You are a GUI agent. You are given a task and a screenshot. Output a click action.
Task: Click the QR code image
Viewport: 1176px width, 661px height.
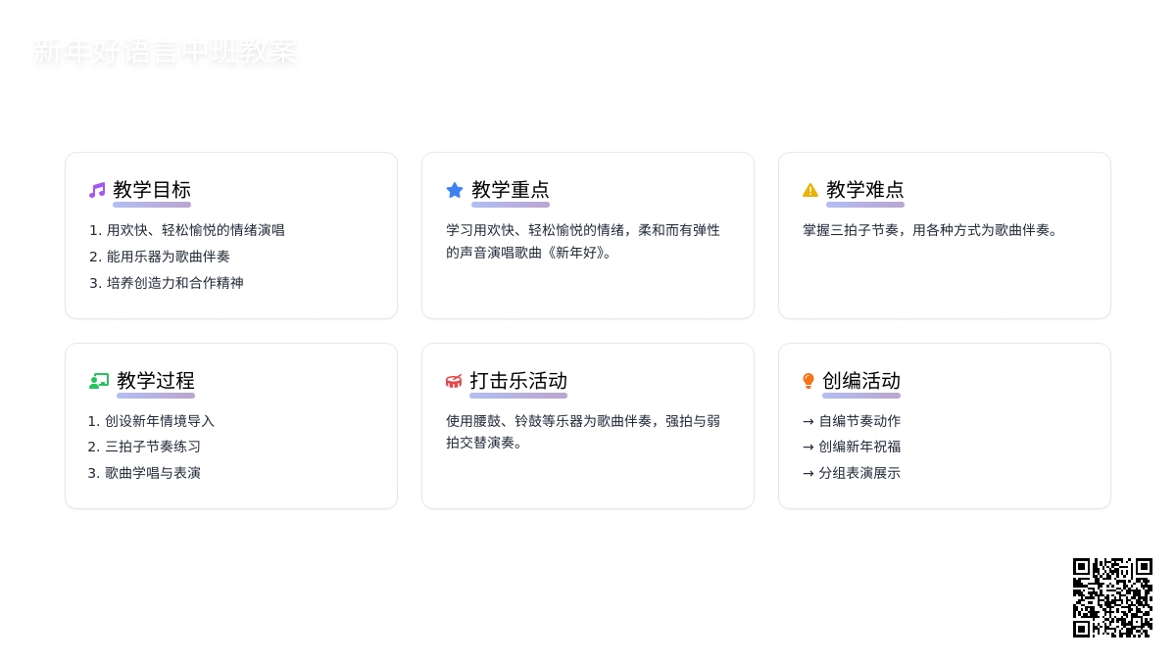point(1112,597)
